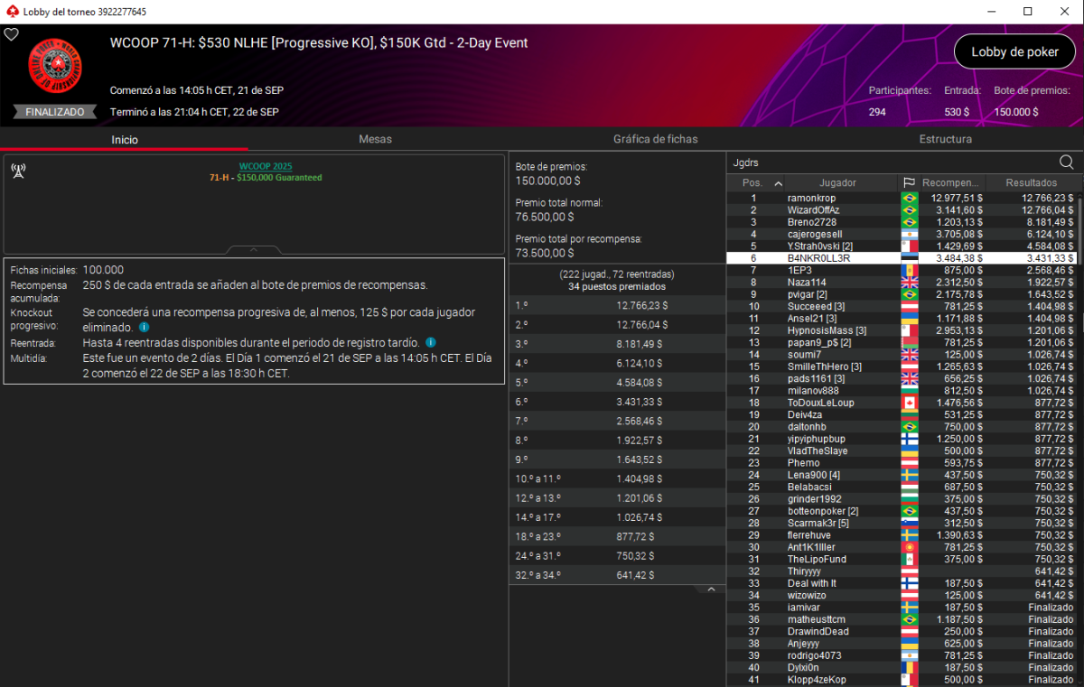Click the broadcast antenna icon
1084x687 pixels.
(x=18, y=171)
